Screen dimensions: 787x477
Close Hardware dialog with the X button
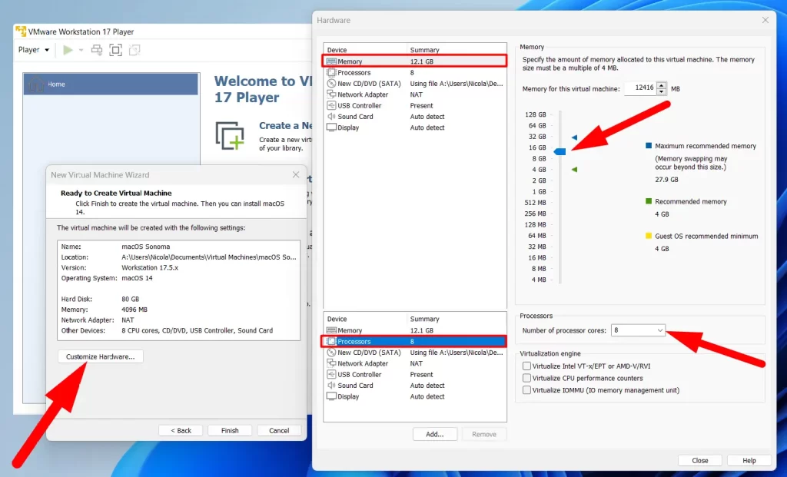(x=765, y=20)
